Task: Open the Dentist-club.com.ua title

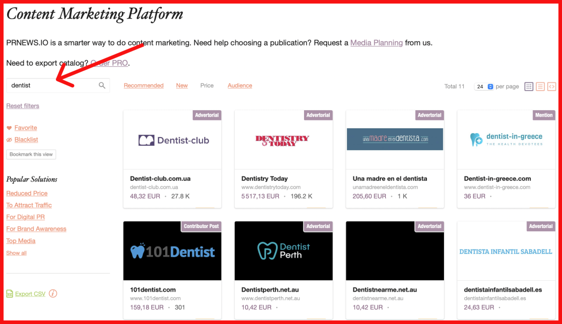Action: [x=160, y=179]
